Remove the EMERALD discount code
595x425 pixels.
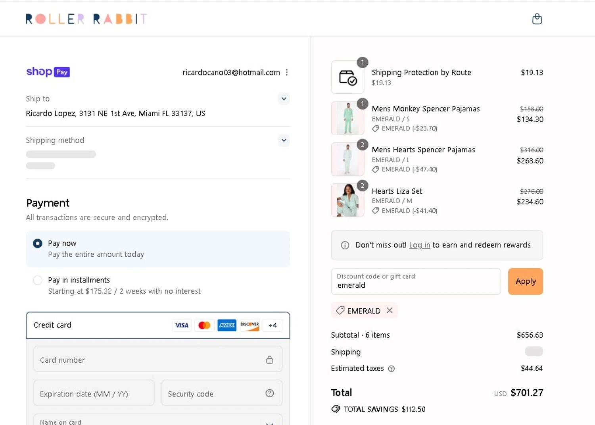tap(390, 310)
